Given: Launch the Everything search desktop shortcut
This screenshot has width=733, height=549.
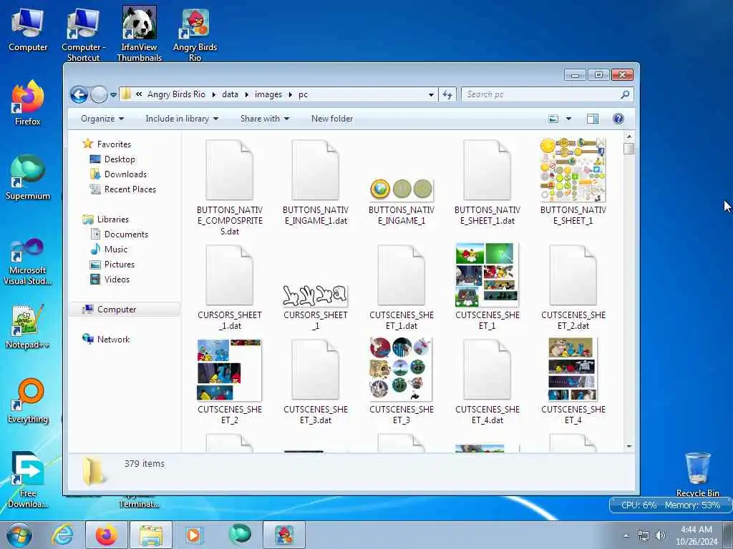Looking at the screenshot, I should tap(28, 400).
